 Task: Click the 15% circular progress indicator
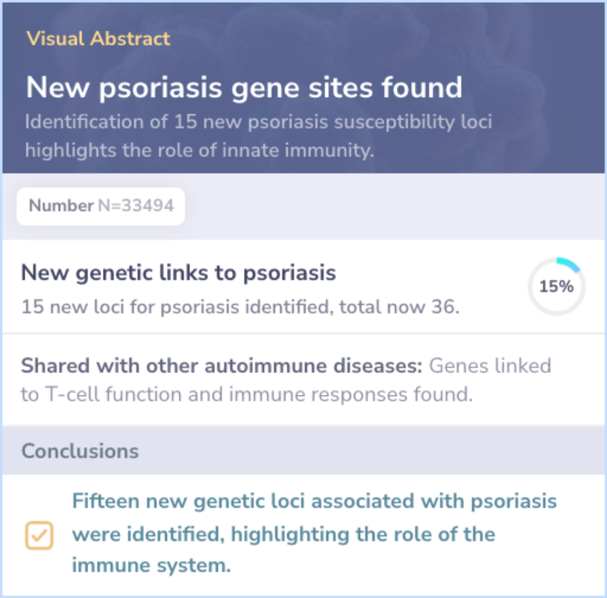tap(556, 287)
